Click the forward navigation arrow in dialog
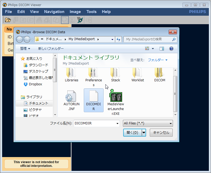 [x=27, y=39]
